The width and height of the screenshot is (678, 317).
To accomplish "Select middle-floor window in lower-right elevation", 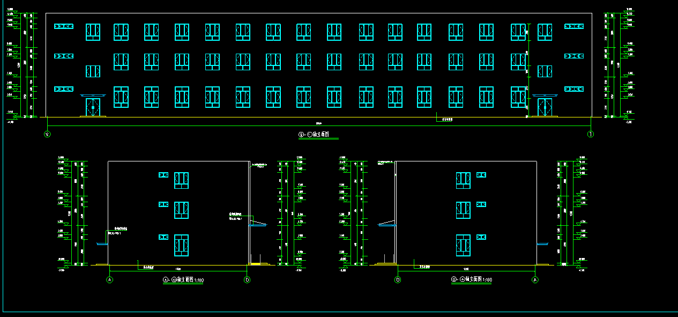I will tap(463, 210).
